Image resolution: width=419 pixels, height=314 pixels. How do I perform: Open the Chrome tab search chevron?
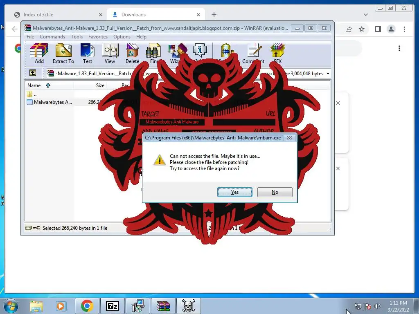pos(366,15)
